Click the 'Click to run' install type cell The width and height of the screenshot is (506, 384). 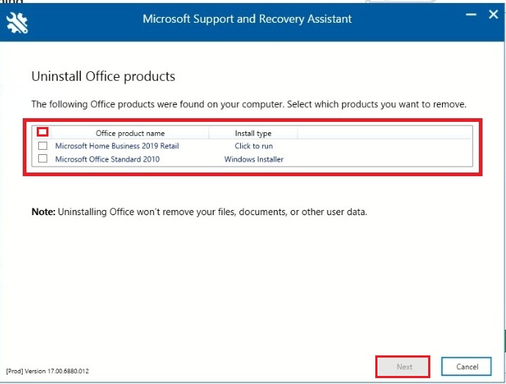[253, 146]
